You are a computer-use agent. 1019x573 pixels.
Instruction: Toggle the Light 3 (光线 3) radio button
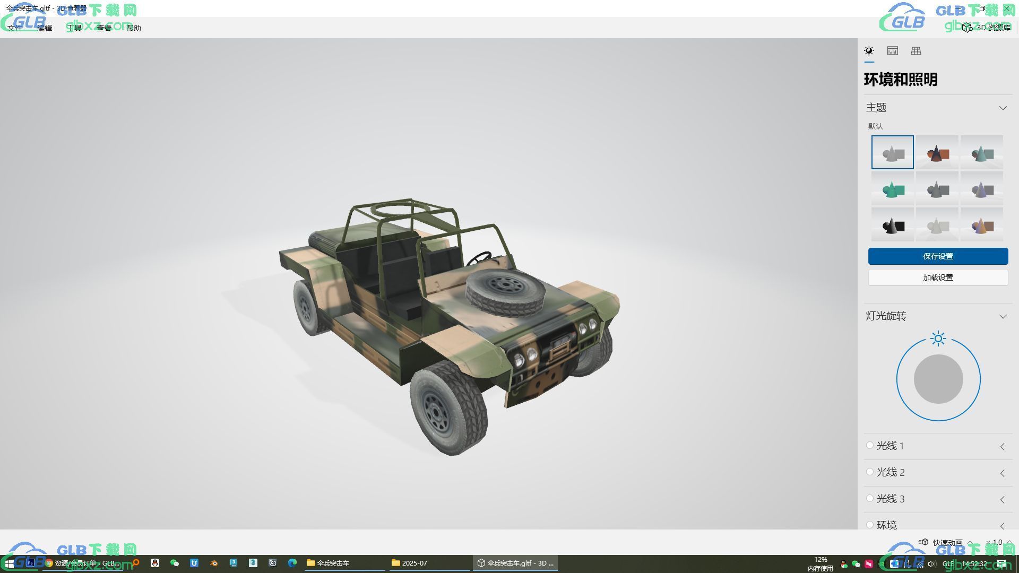pyautogui.click(x=869, y=499)
